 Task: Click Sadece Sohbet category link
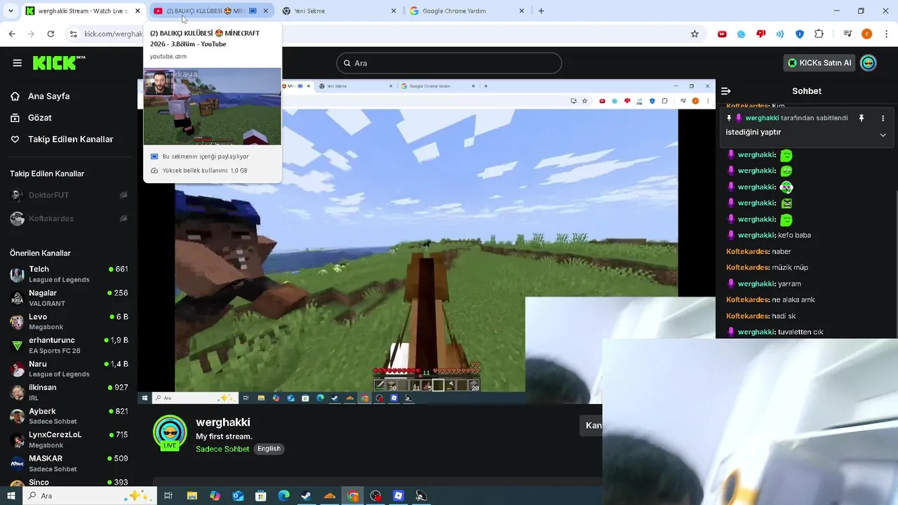pyautogui.click(x=222, y=449)
